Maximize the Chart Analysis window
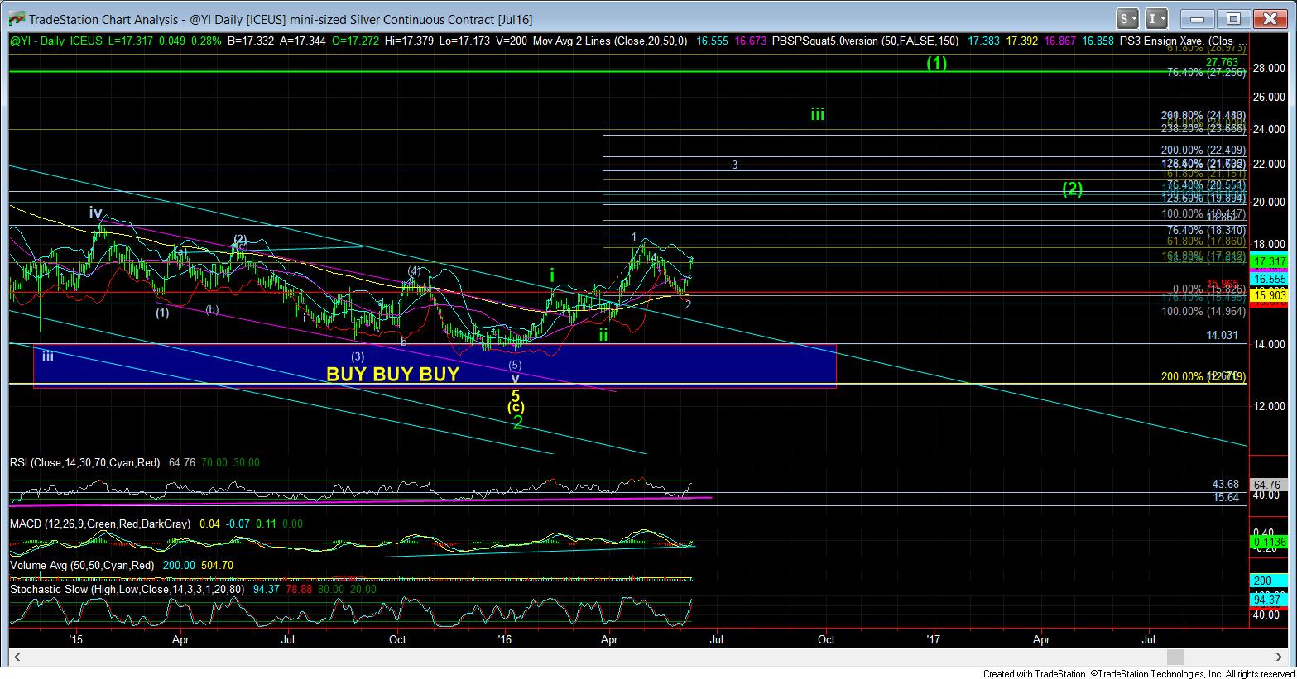This screenshot has height=679, width=1297. pyautogui.click(x=1233, y=18)
